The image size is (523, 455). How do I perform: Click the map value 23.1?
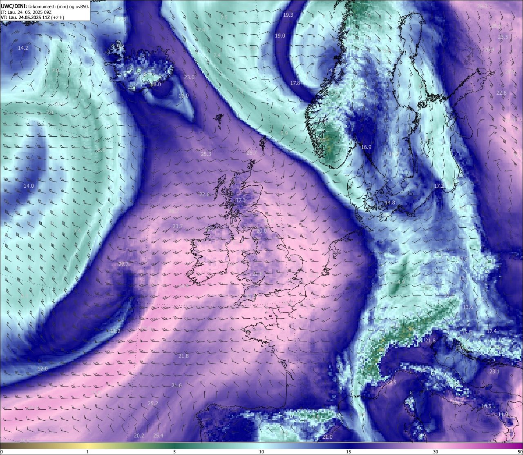pyautogui.click(x=494, y=371)
